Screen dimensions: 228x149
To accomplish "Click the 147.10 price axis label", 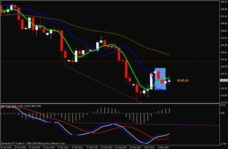I will pyautogui.click(x=224, y=16).
